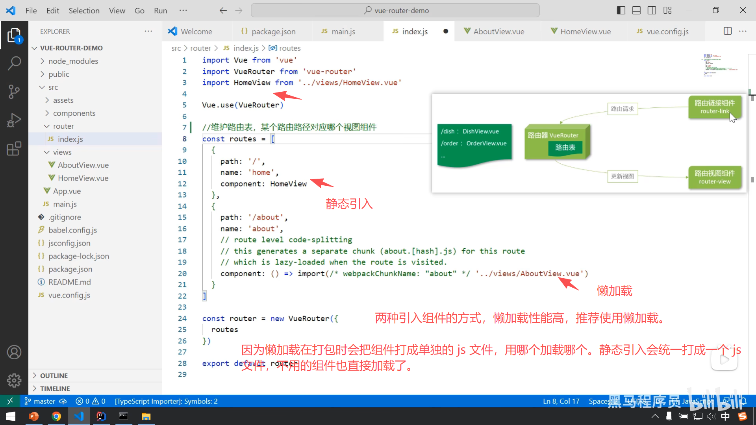
Task: Open the Source Control view
Action: (x=14, y=91)
